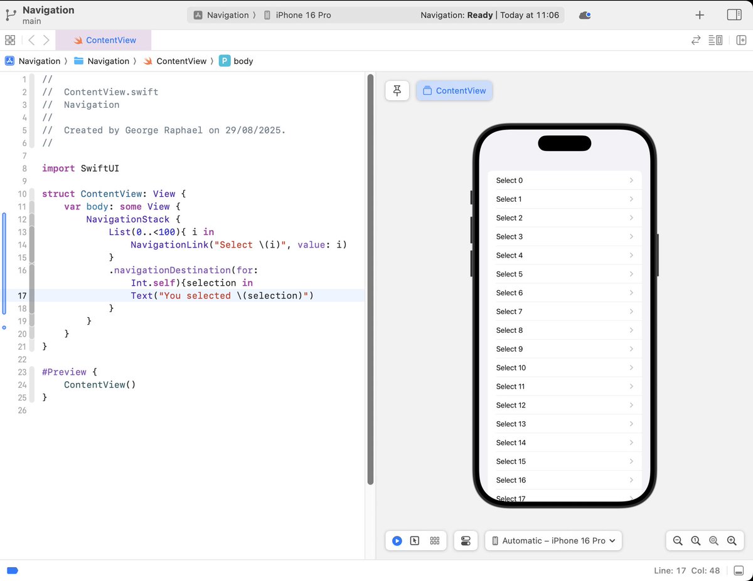This screenshot has width=753, height=581.
Task: Open the code review comparison view
Action: [x=695, y=39]
